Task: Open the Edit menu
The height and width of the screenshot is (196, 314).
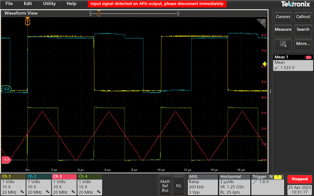Action: [x=27, y=3]
